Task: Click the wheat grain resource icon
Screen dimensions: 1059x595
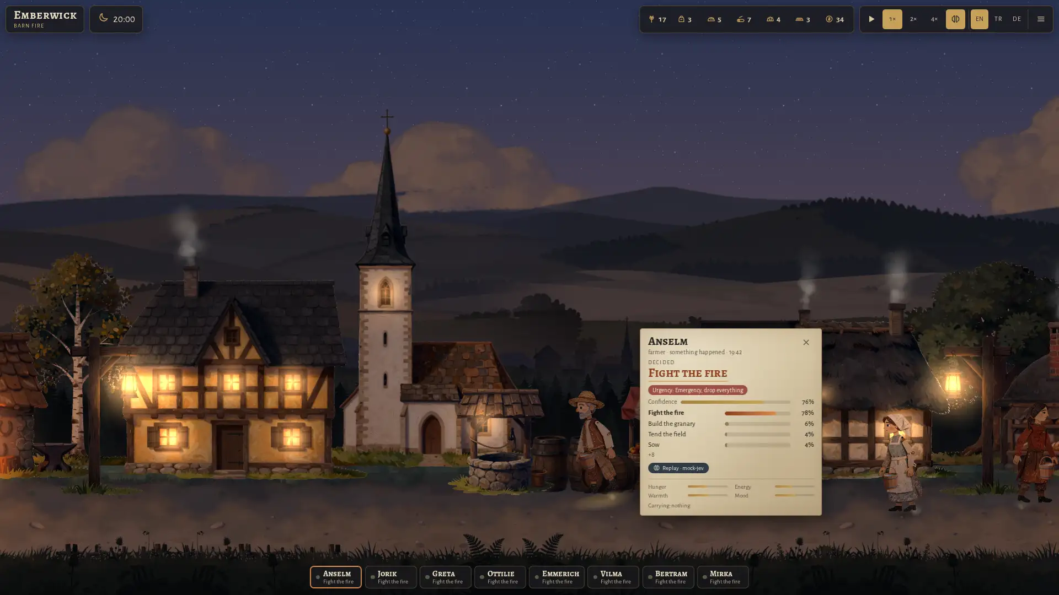Action: click(651, 19)
